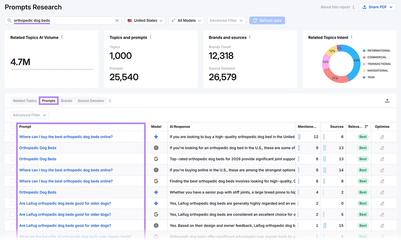Open the top Advanced Filter dropdown
The image size is (401, 242).
226,21
